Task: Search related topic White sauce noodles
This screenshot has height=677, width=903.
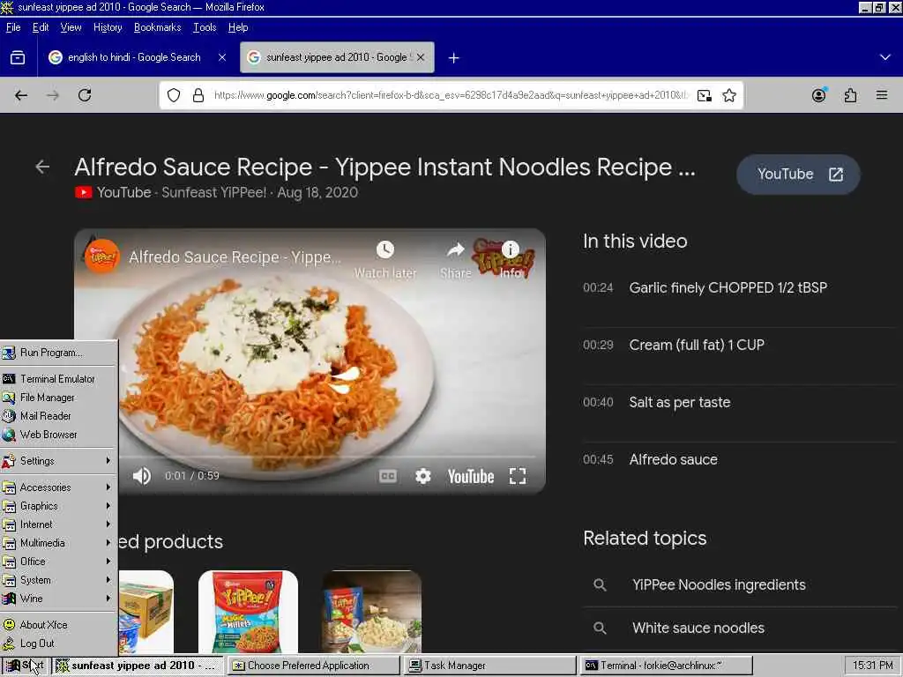Action: pyautogui.click(x=698, y=628)
